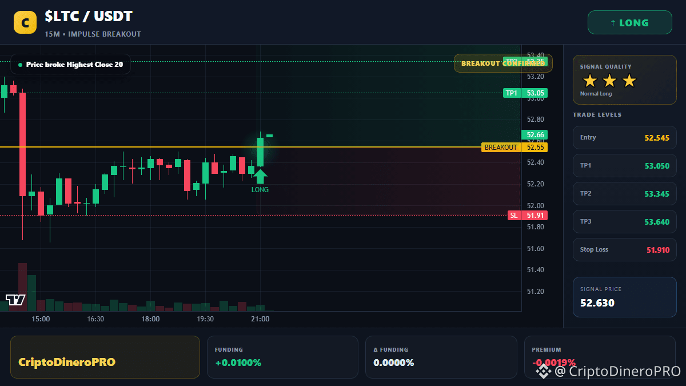Click the Signal Quality card
This screenshot has height=386, width=686.
624,80
